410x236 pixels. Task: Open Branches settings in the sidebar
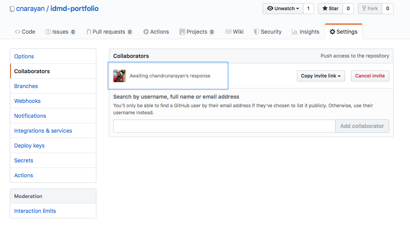tap(53, 86)
